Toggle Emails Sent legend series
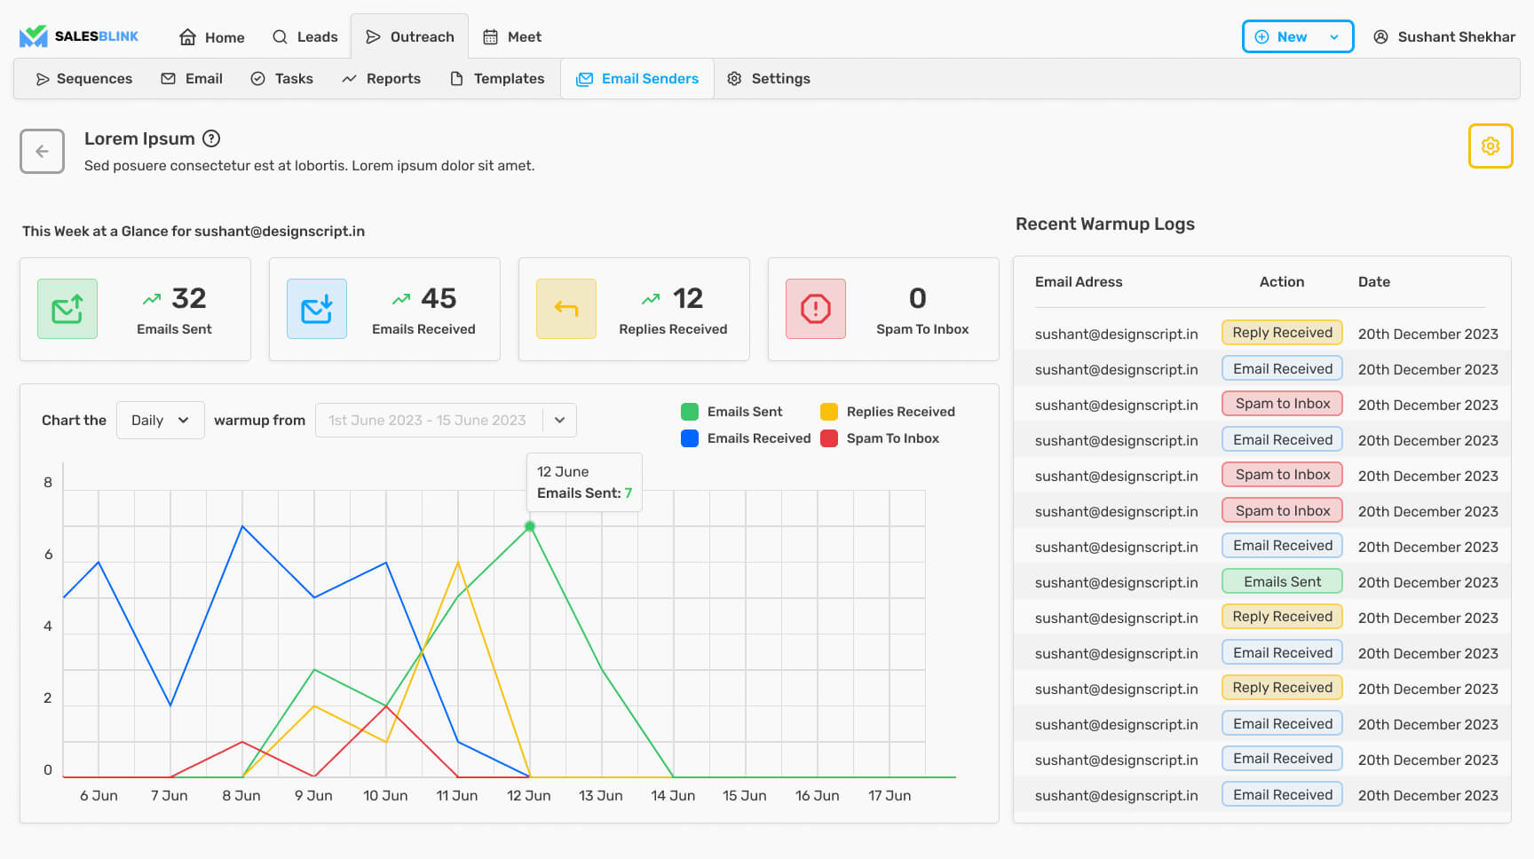Viewport: 1534px width, 859px height. click(732, 412)
